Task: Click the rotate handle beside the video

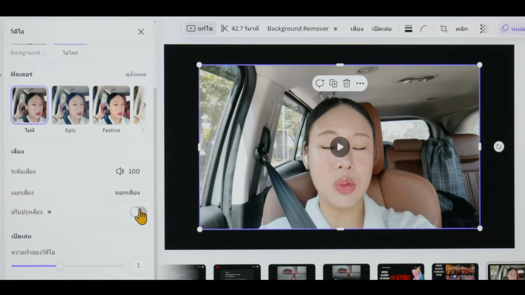Action: tap(499, 147)
